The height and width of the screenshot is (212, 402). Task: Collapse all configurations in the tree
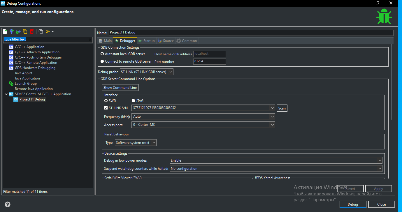tap(41, 31)
